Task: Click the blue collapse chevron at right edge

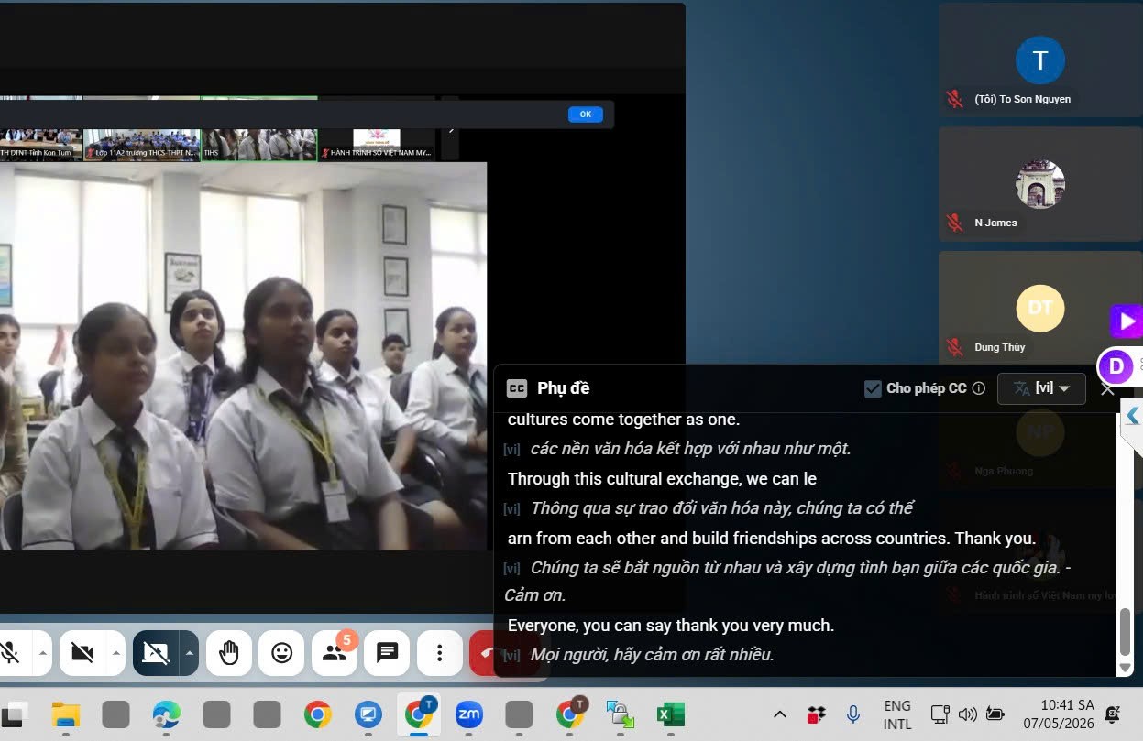Action: pyautogui.click(x=1133, y=414)
